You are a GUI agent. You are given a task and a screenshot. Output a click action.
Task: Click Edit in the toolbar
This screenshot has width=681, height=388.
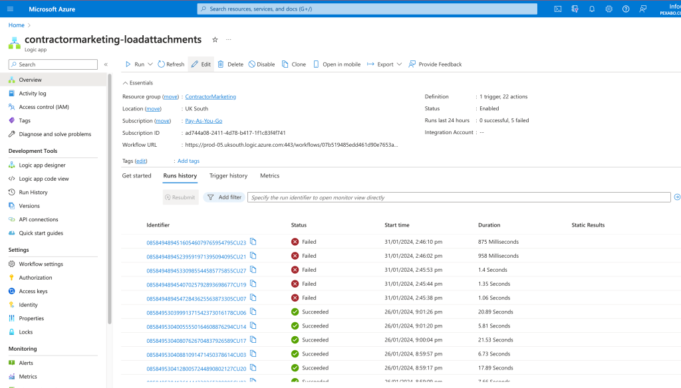click(201, 64)
